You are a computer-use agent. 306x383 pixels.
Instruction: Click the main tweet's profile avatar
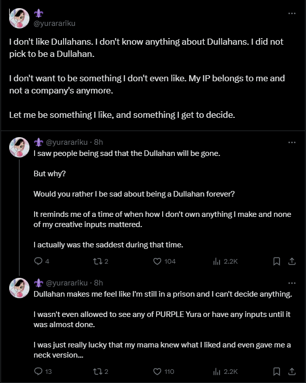click(x=19, y=18)
